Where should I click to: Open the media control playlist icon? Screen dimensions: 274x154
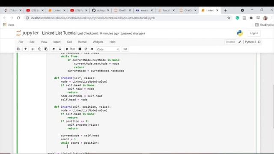pos(258,18)
